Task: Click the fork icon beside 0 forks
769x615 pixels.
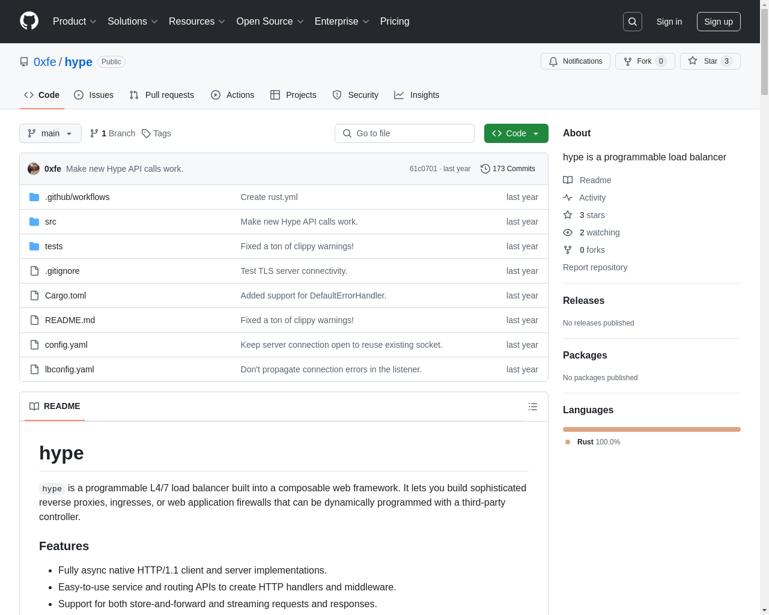Action: [x=568, y=250]
